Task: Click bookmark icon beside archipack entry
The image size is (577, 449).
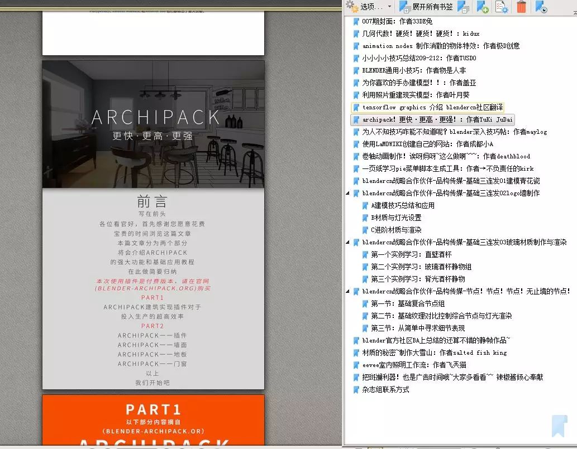Action: pos(356,119)
